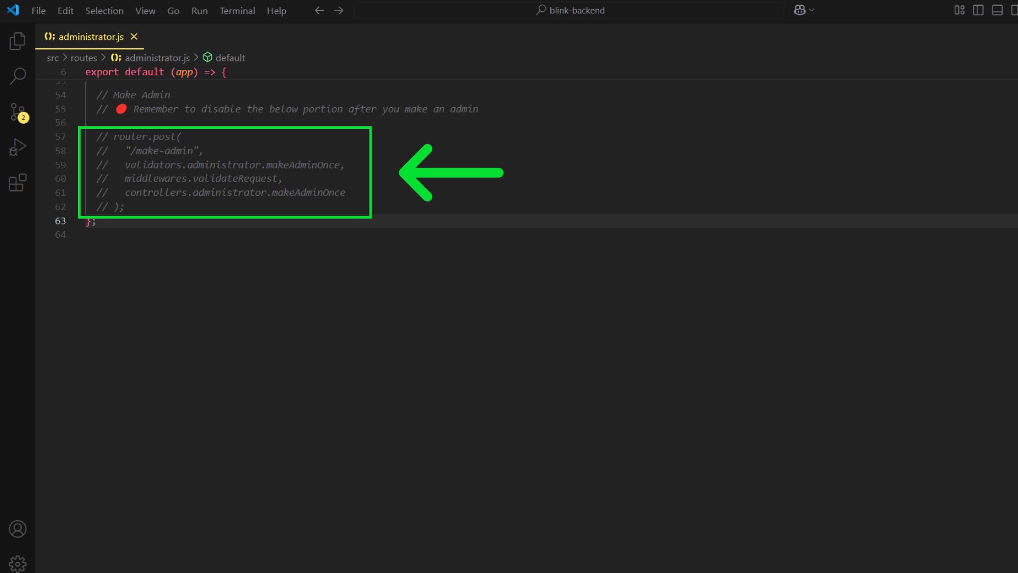Click the controllers.administrator.makeAdminOnce line

(221, 193)
